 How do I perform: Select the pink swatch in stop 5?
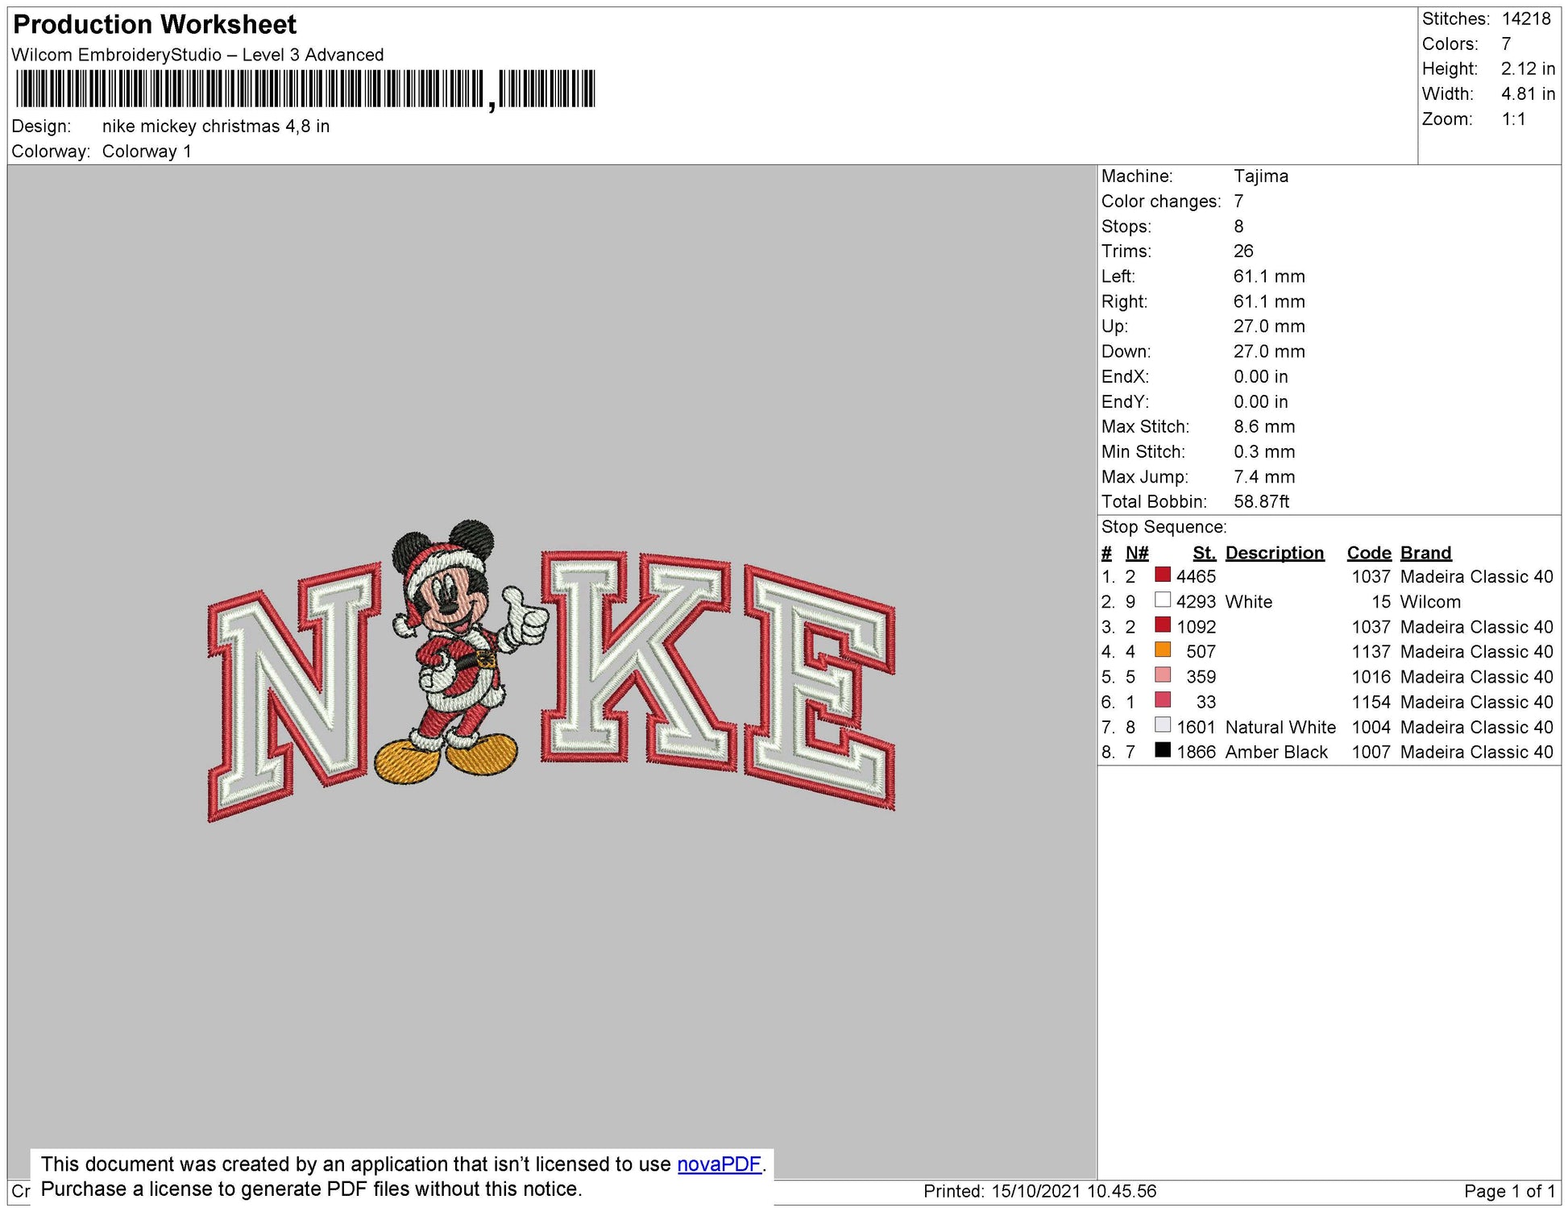tap(1163, 674)
